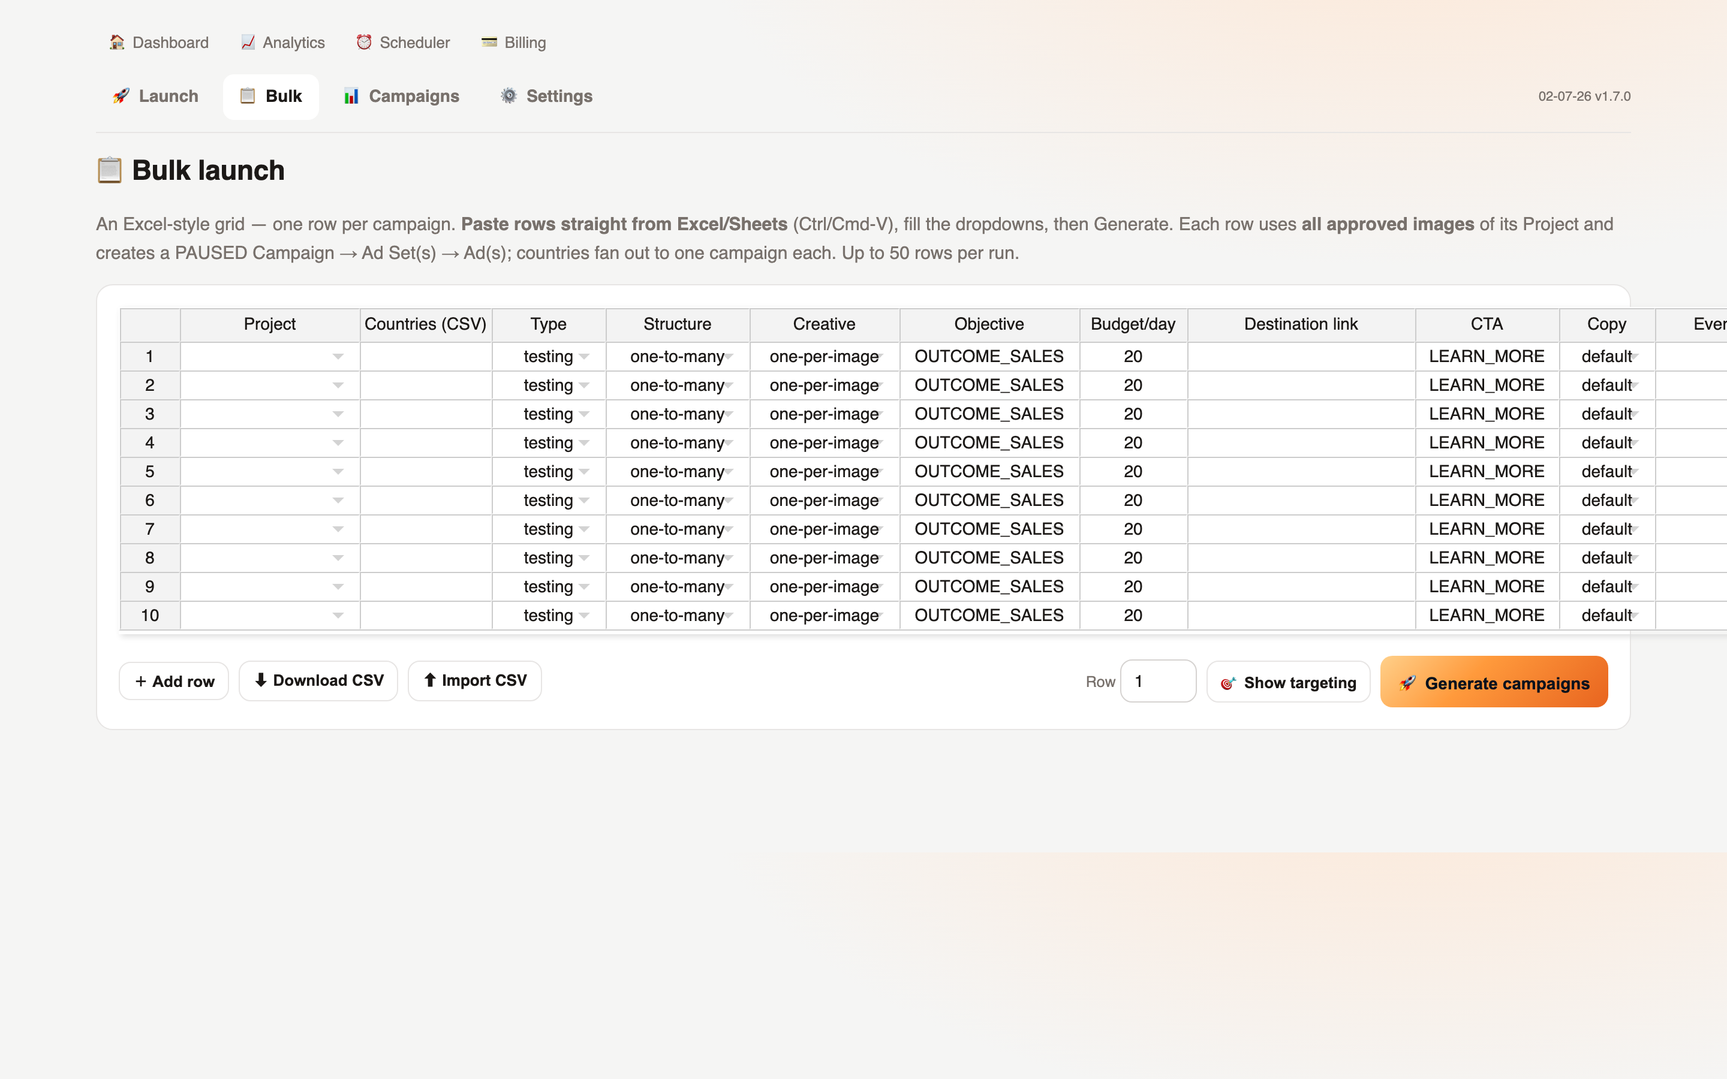Click OUTCOME_SALES objective in row 4
Image resolution: width=1727 pixels, height=1079 pixels.
989,443
